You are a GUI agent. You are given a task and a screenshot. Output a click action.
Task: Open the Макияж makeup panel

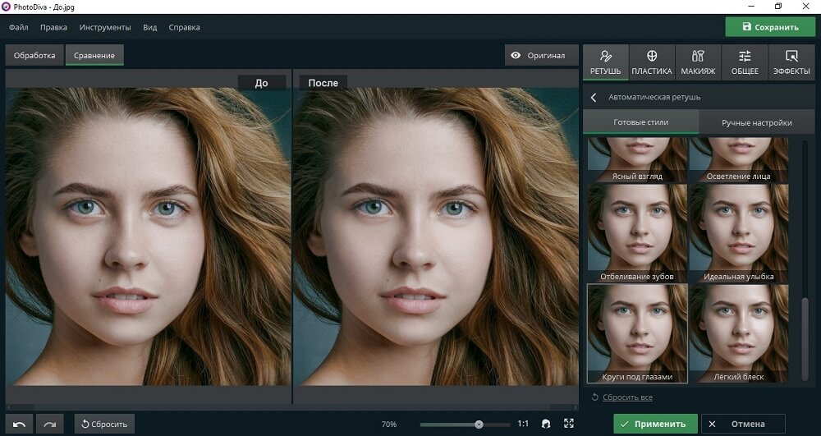click(x=698, y=62)
